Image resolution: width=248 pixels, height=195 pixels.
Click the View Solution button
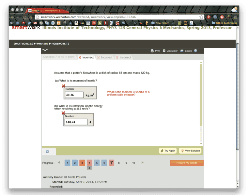190,151
